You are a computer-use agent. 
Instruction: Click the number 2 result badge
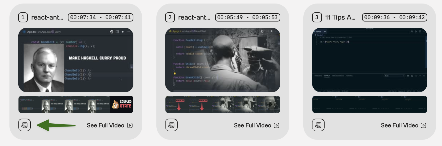(170, 17)
